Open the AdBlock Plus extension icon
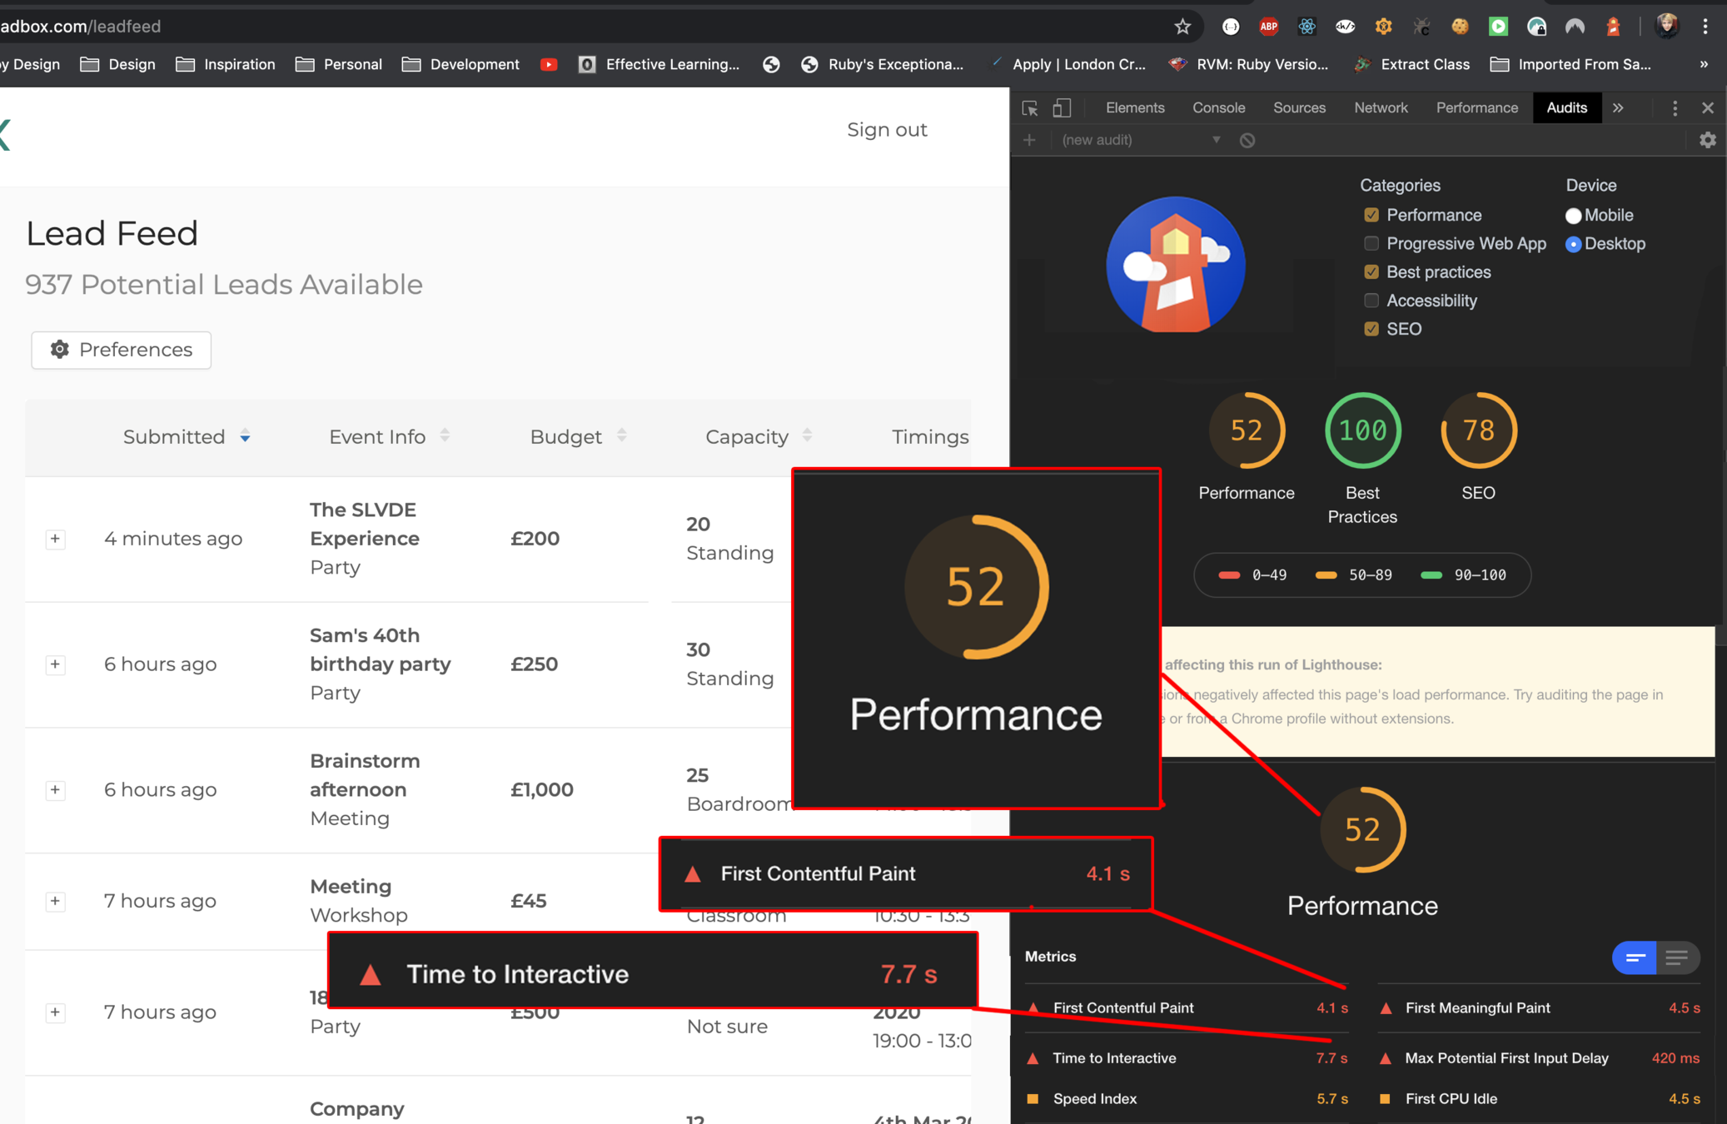1727x1124 pixels. click(x=1268, y=27)
